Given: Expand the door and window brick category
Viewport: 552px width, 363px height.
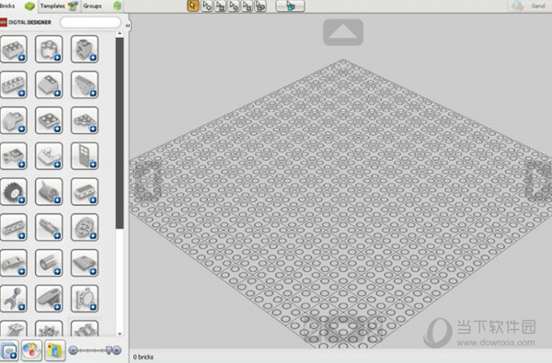Looking at the screenshot, I should tap(85, 156).
